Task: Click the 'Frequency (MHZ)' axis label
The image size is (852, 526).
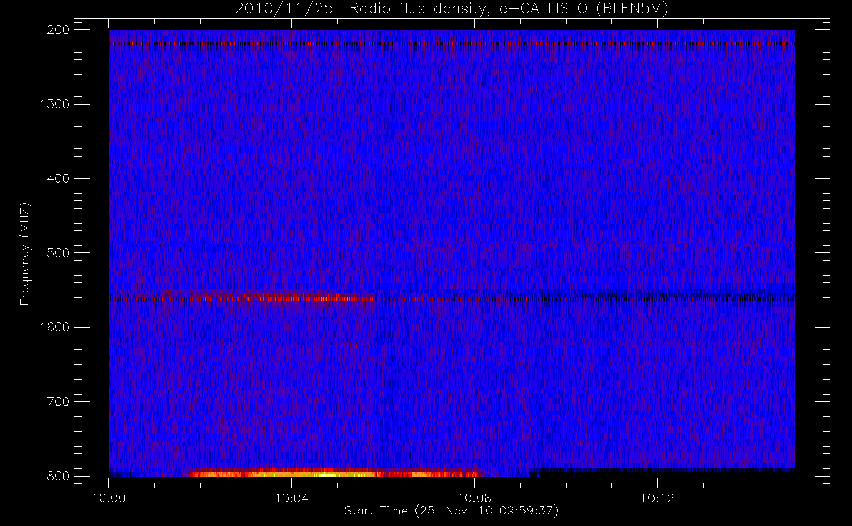Action: pyautogui.click(x=25, y=254)
